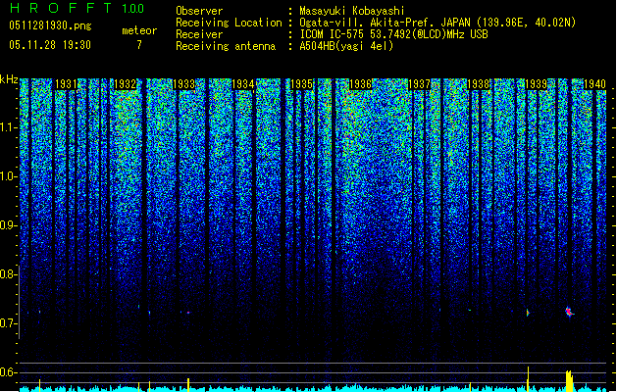Select the Ogata-vill. Akita-Pref. JAPAN location text

click(437, 23)
